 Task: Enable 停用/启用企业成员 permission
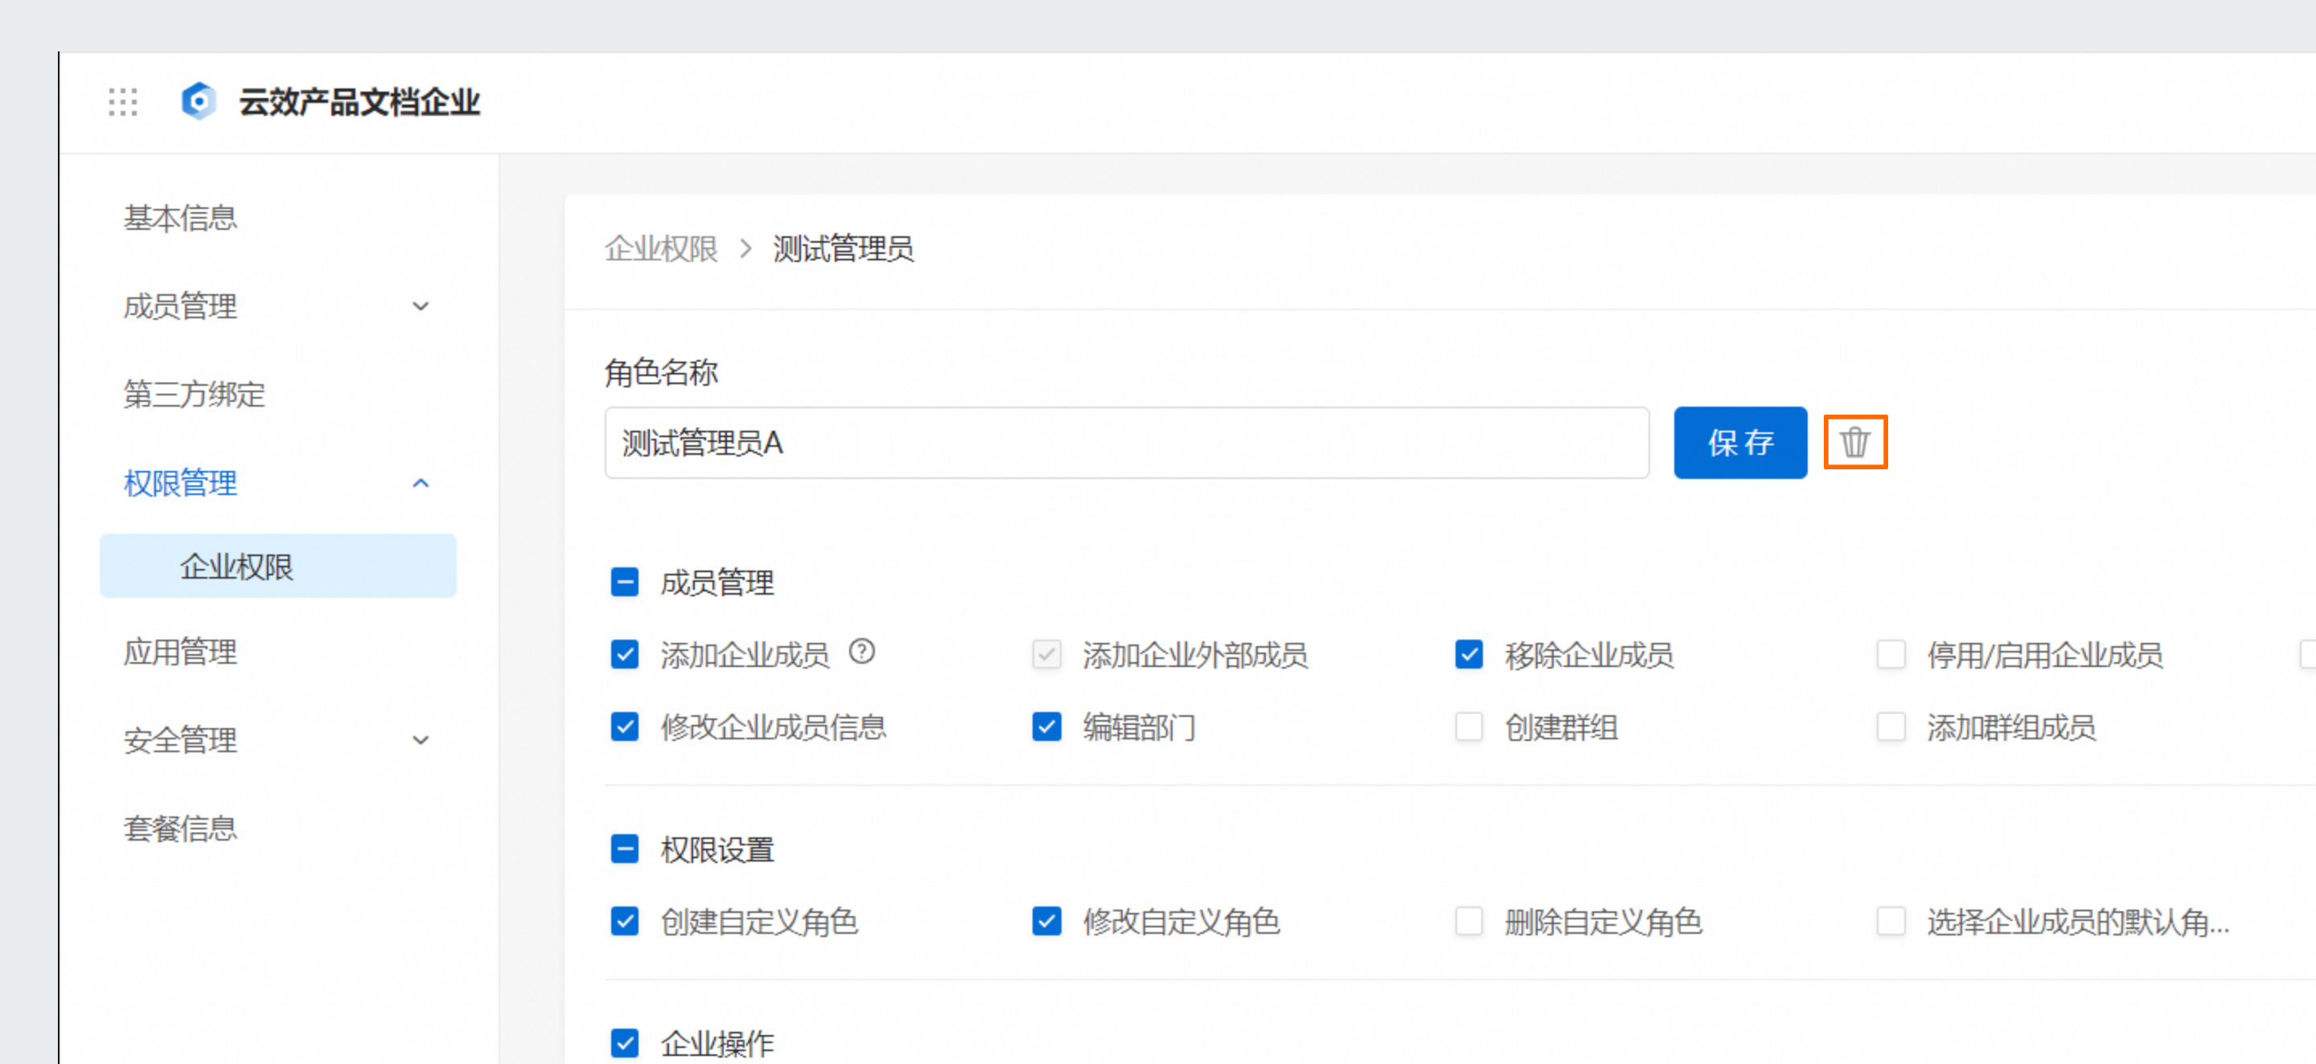[1891, 654]
